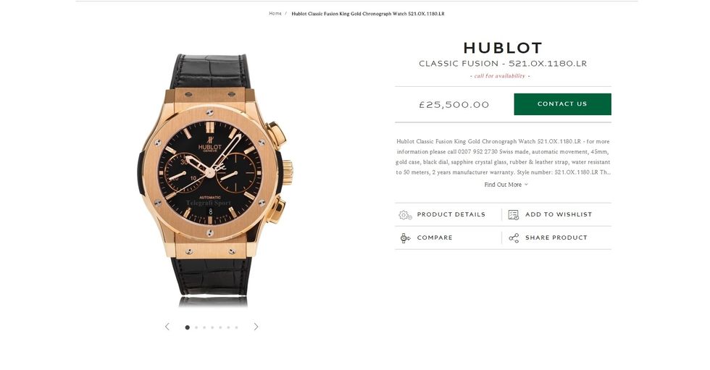This screenshot has height=370, width=710.
Task: Click the Add to Wishlist list icon
Action: coord(514,215)
